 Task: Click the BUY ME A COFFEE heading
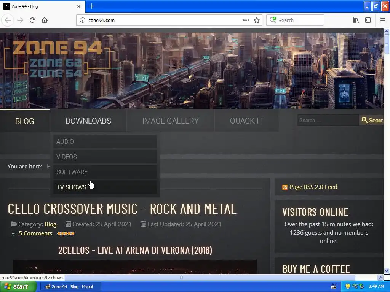tap(316, 269)
